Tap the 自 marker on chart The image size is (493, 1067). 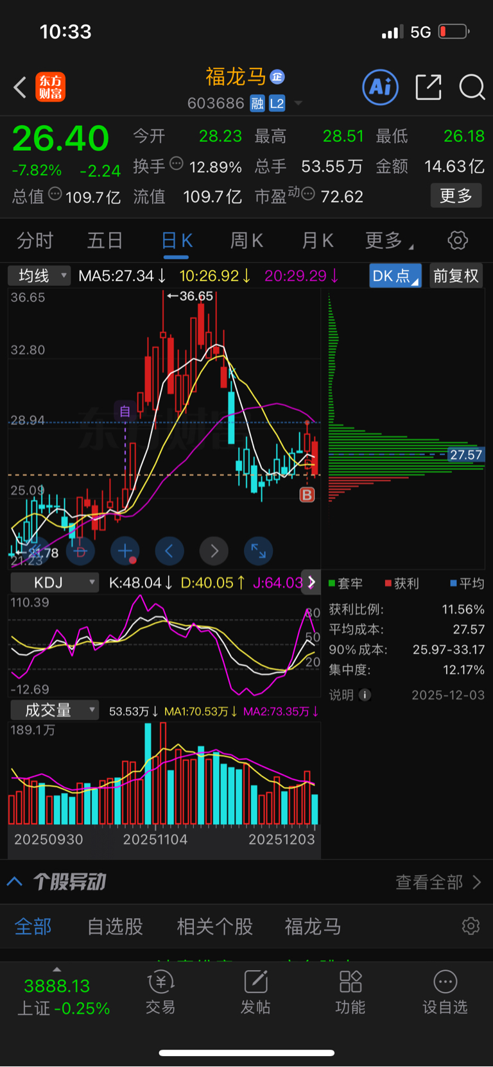[125, 411]
